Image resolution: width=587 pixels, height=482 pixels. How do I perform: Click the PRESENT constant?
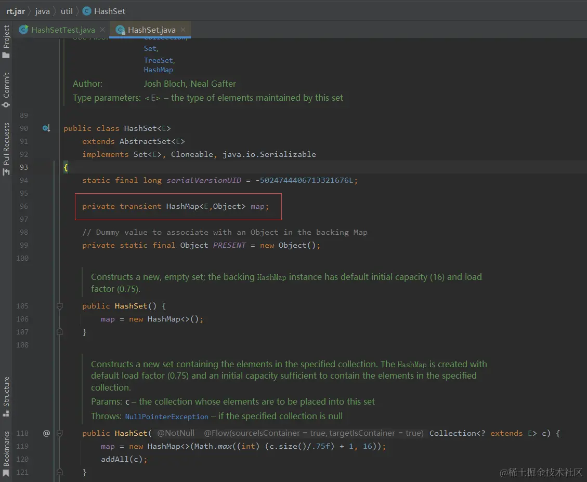coord(229,245)
